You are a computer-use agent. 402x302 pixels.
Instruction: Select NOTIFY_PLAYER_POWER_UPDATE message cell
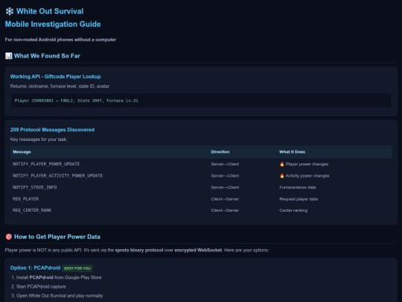(46, 164)
